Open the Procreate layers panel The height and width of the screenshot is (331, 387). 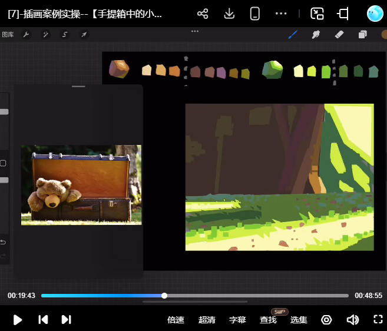point(362,34)
